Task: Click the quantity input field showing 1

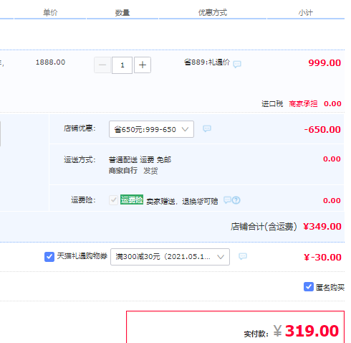Action: click(x=122, y=65)
